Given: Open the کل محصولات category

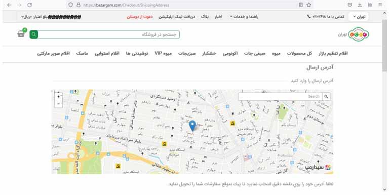Looking at the screenshot, I should 299,54.
